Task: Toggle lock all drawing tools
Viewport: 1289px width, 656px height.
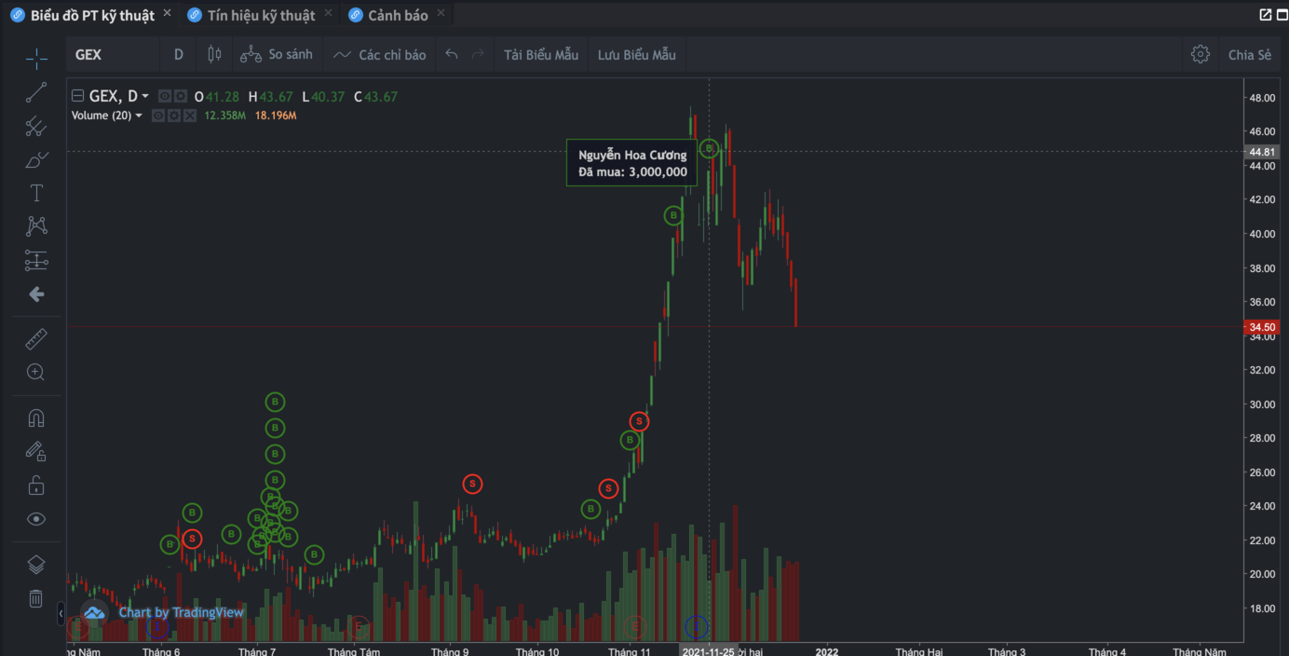Action: click(x=36, y=485)
